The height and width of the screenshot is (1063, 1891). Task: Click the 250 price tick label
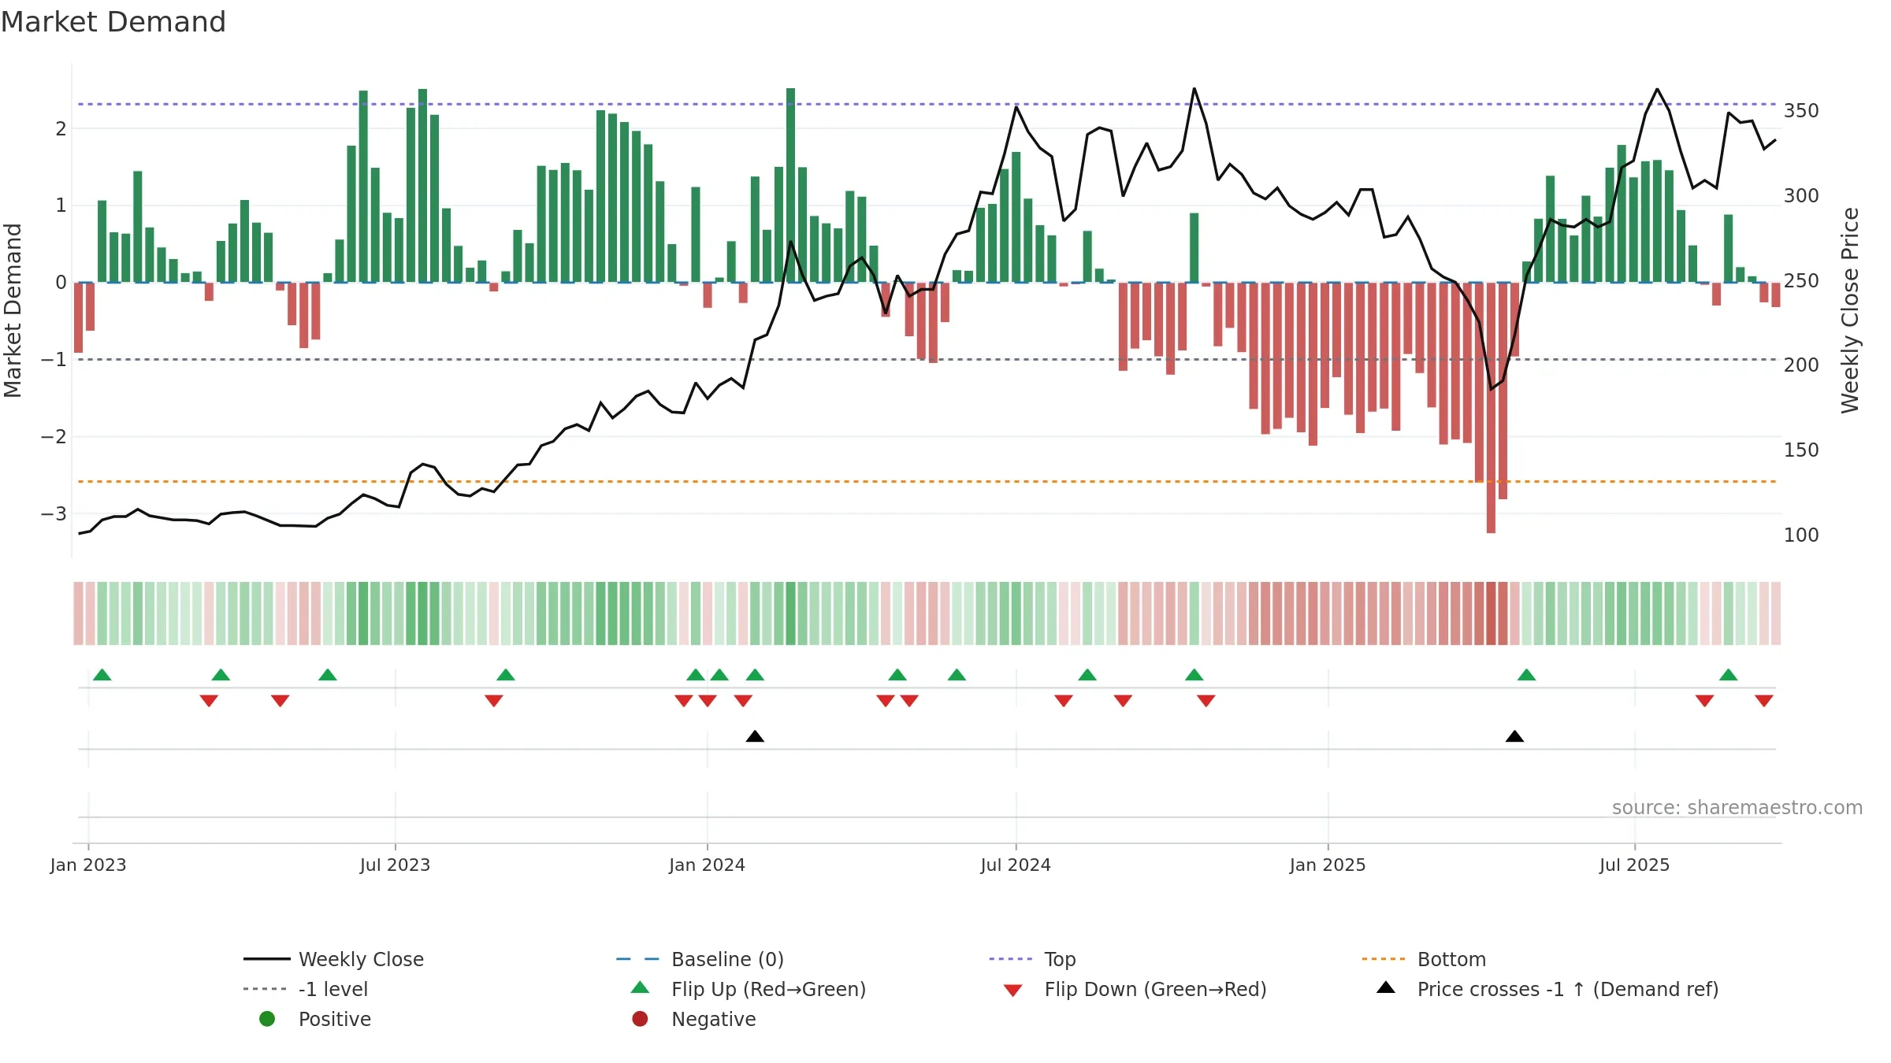pyautogui.click(x=1801, y=281)
